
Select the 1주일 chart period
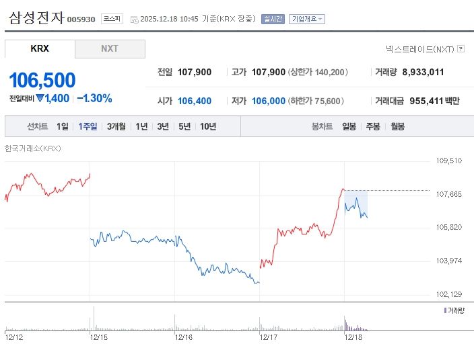coord(88,126)
